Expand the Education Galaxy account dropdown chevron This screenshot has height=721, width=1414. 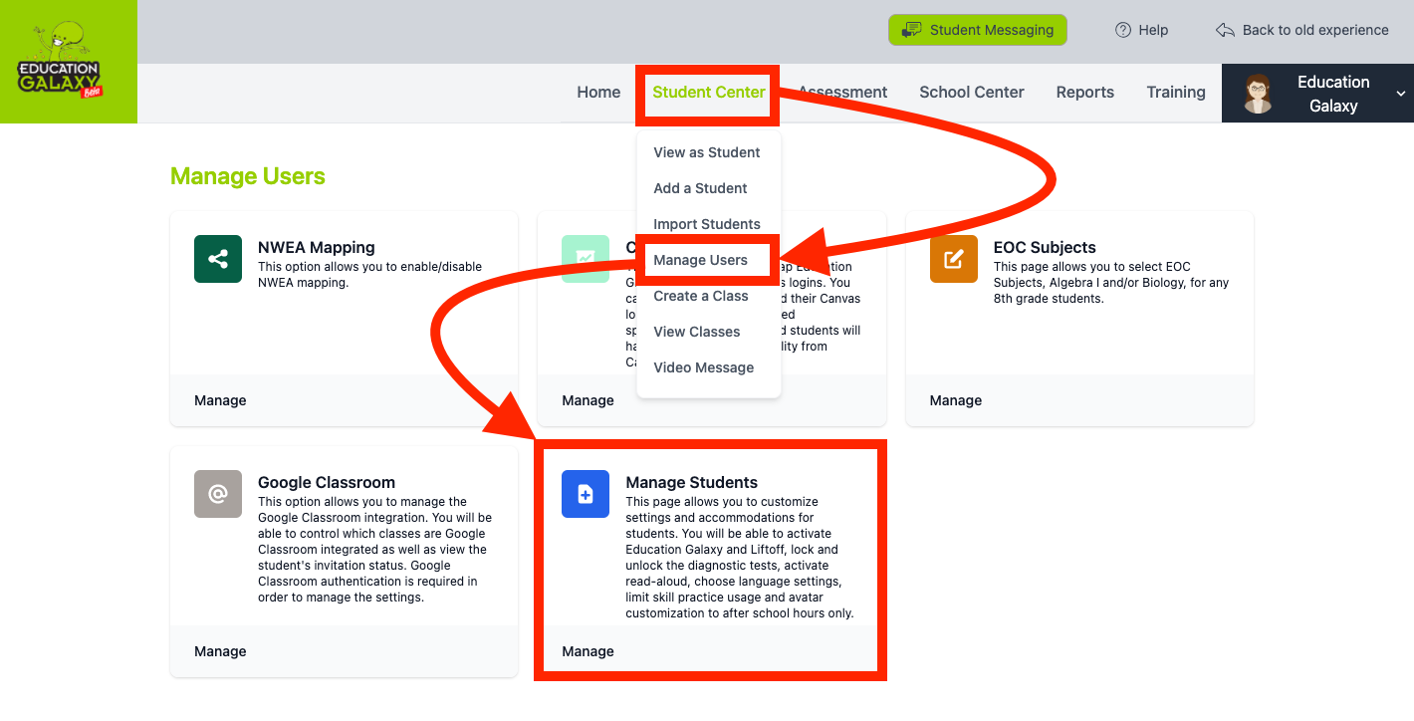click(x=1400, y=94)
